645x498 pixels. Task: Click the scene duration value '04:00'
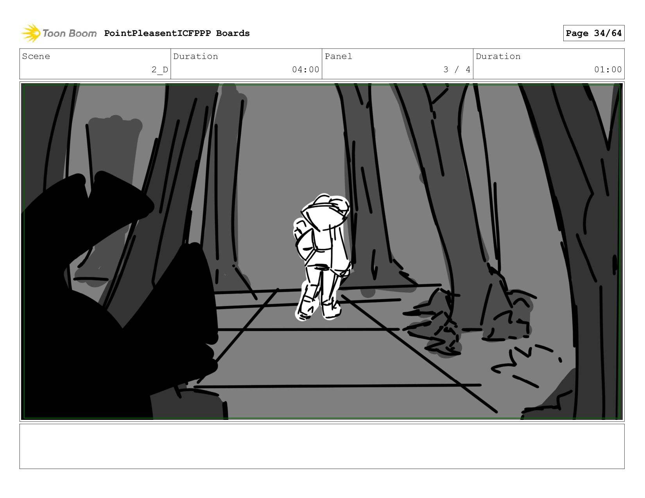tap(306, 70)
